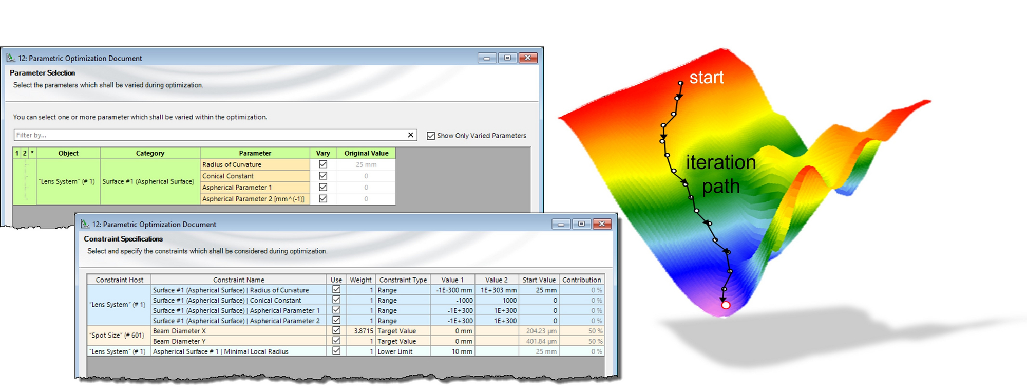This screenshot has width=1027, height=390.
Task: Toggle Vary for Aspherical Parameter 2 [mm^(-1)]
Action: click(323, 198)
